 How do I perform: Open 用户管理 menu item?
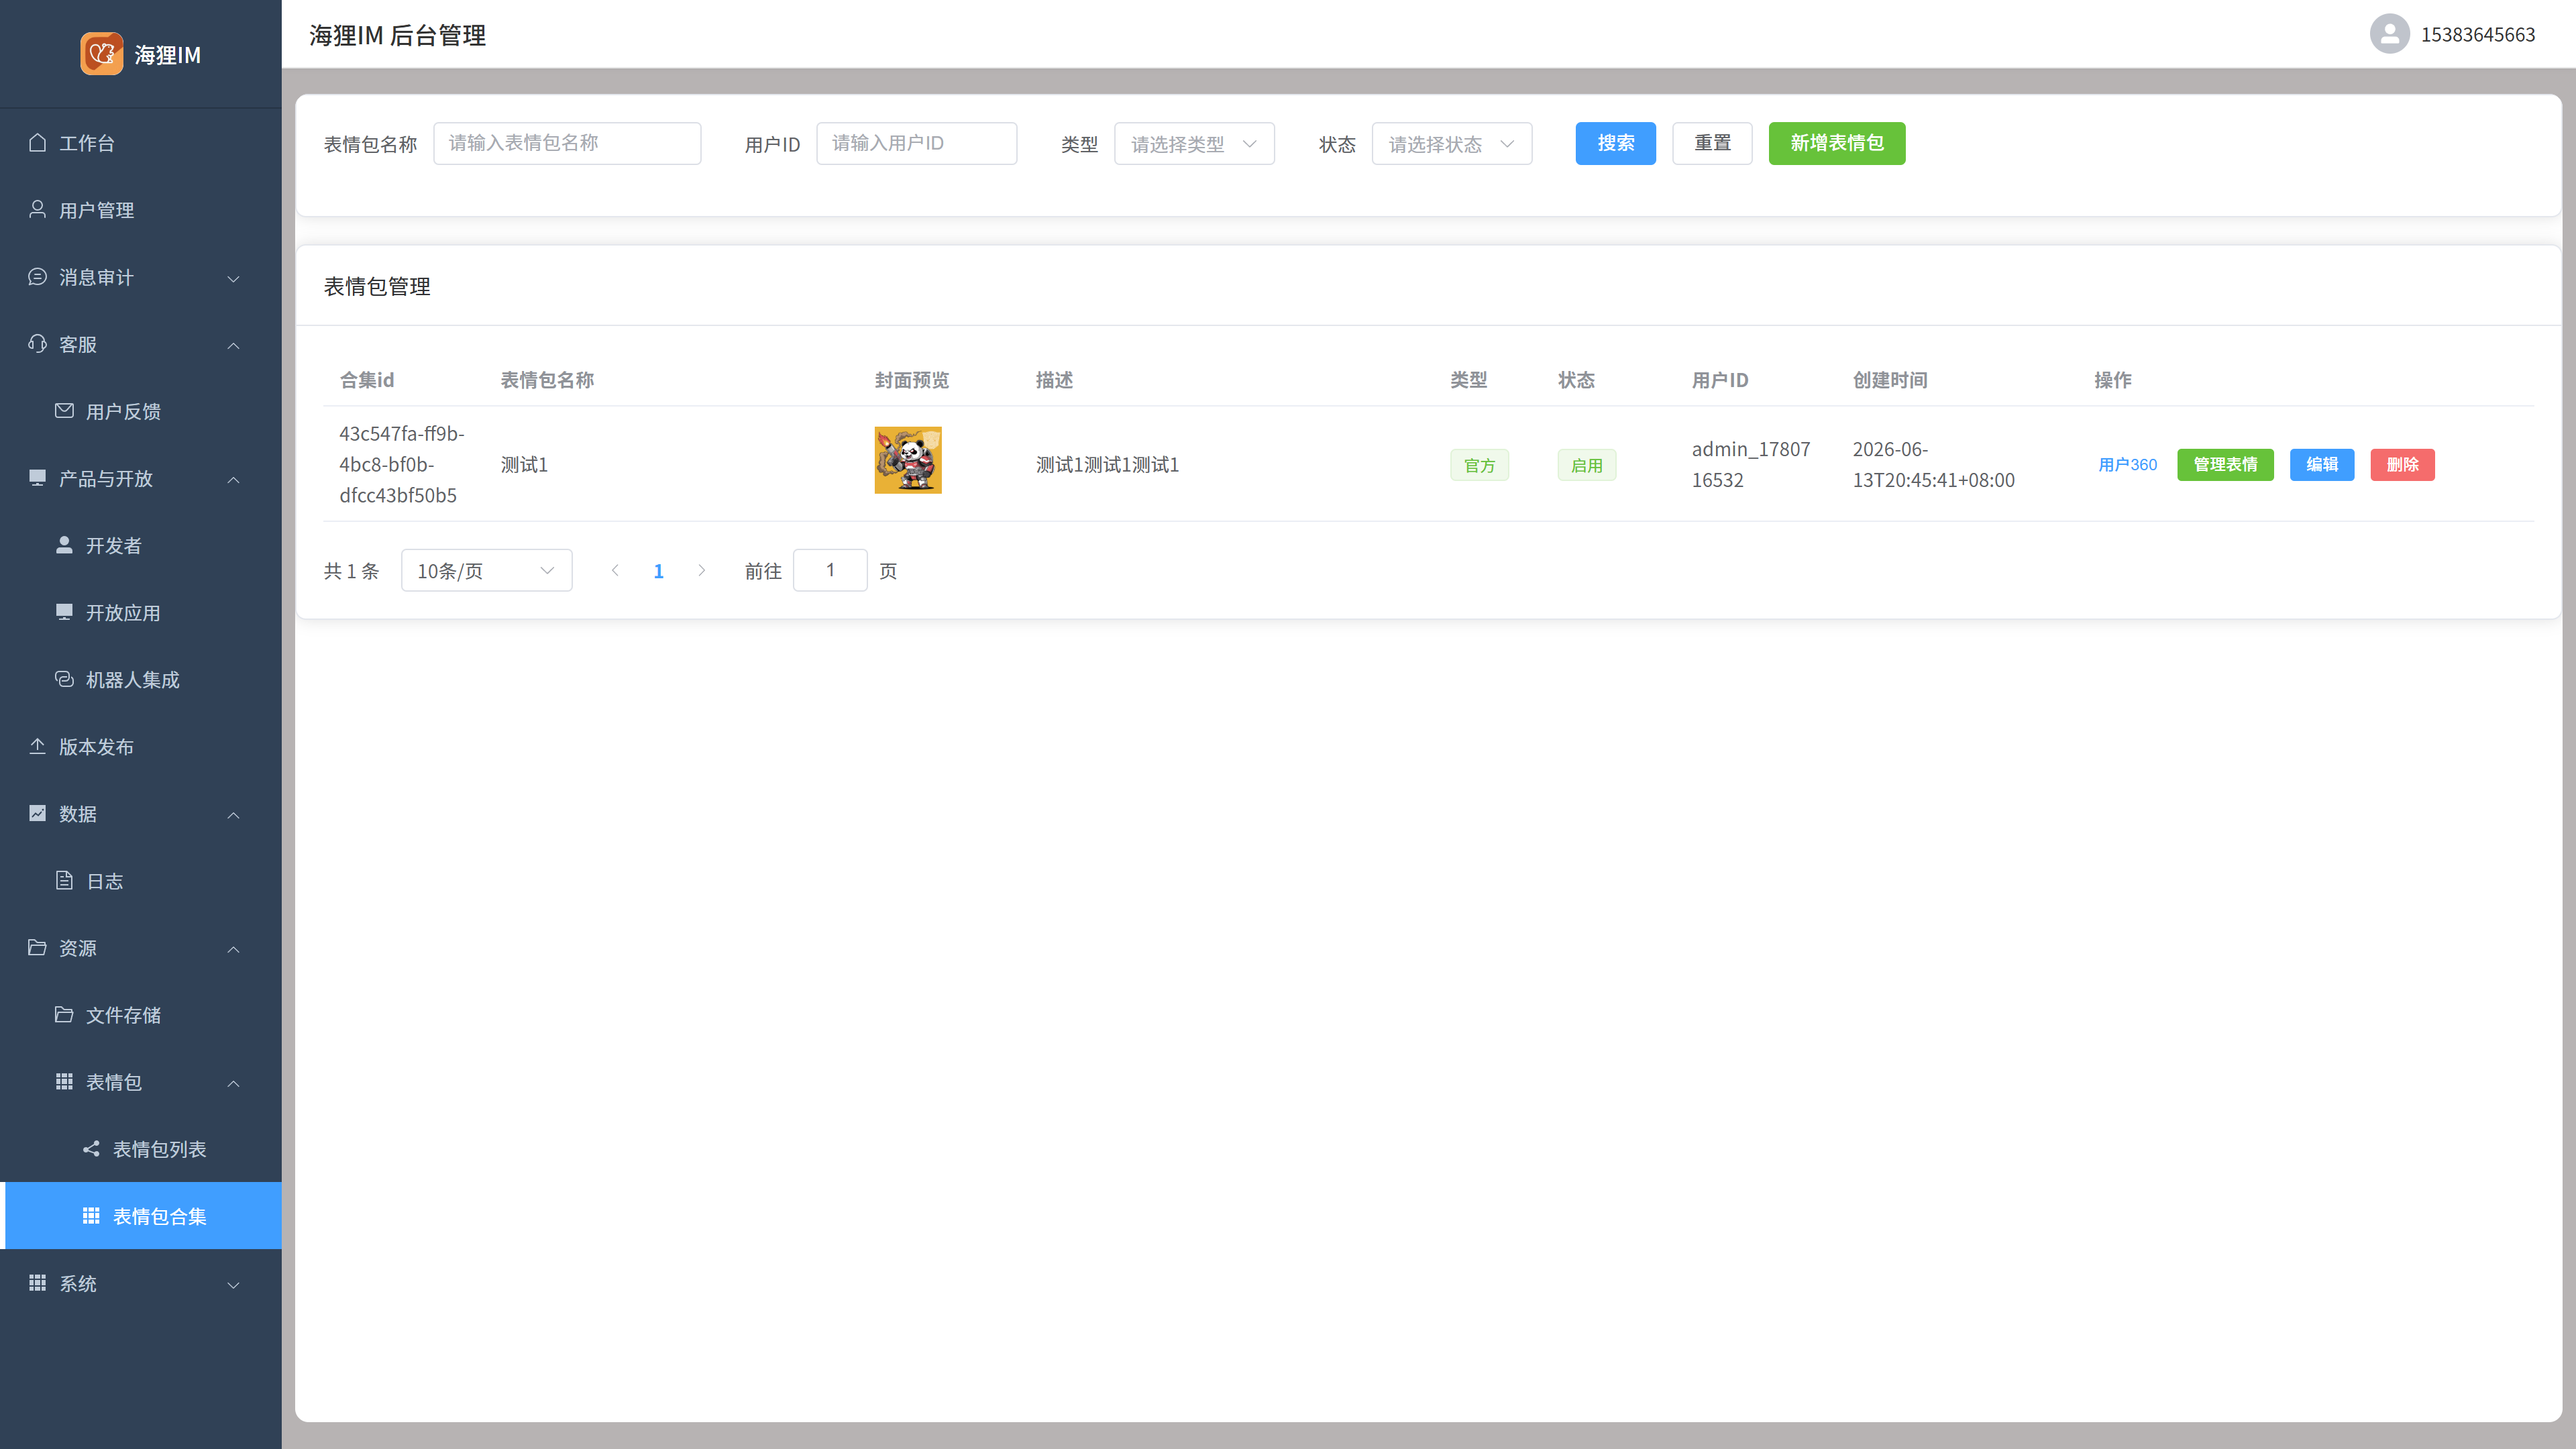tap(141, 209)
